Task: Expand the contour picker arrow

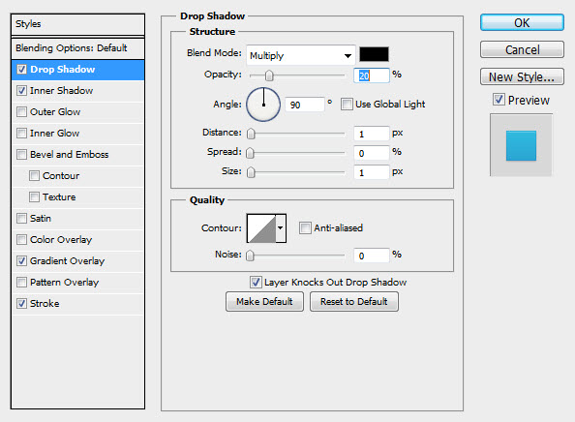Action: [x=281, y=228]
